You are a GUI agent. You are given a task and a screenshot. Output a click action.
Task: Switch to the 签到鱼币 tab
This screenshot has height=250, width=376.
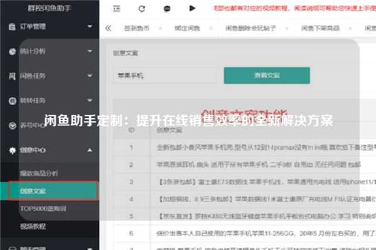137,28
